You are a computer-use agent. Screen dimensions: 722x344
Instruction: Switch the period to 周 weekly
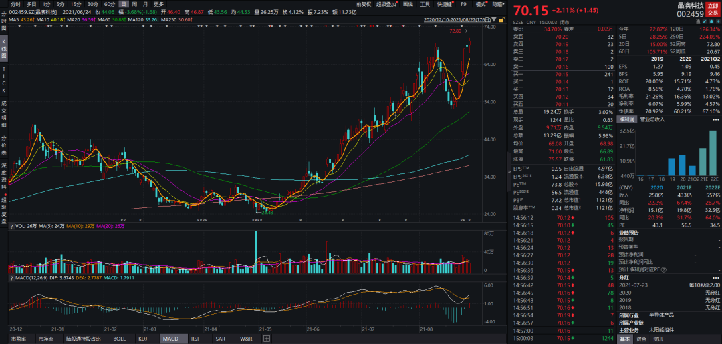(x=136, y=4)
